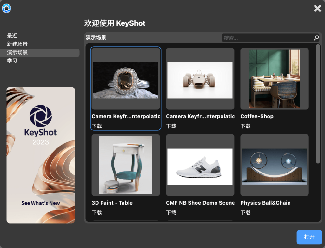Select the diamond ring scene thumbnail
Viewport: 325px width, 248px height.
pyautogui.click(x=126, y=79)
